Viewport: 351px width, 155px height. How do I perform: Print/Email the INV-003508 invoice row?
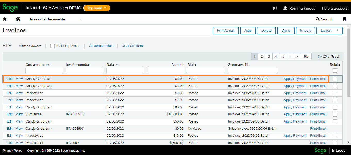[318, 129]
